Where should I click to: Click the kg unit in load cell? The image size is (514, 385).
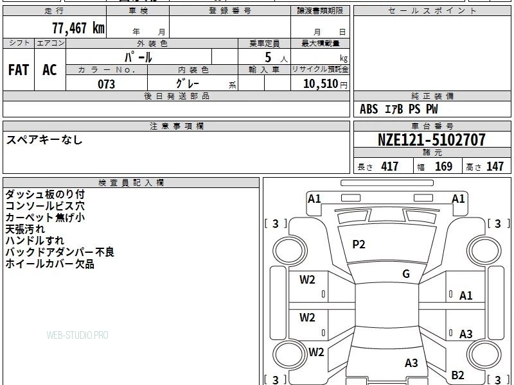344,58
